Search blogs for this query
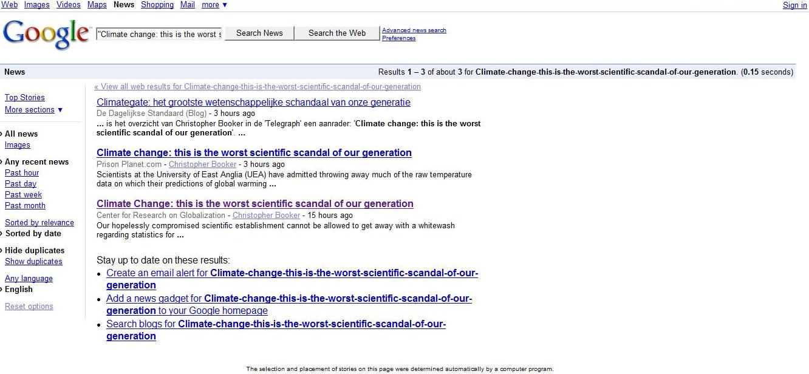Viewport: 809px width, 374px height. [276, 330]
